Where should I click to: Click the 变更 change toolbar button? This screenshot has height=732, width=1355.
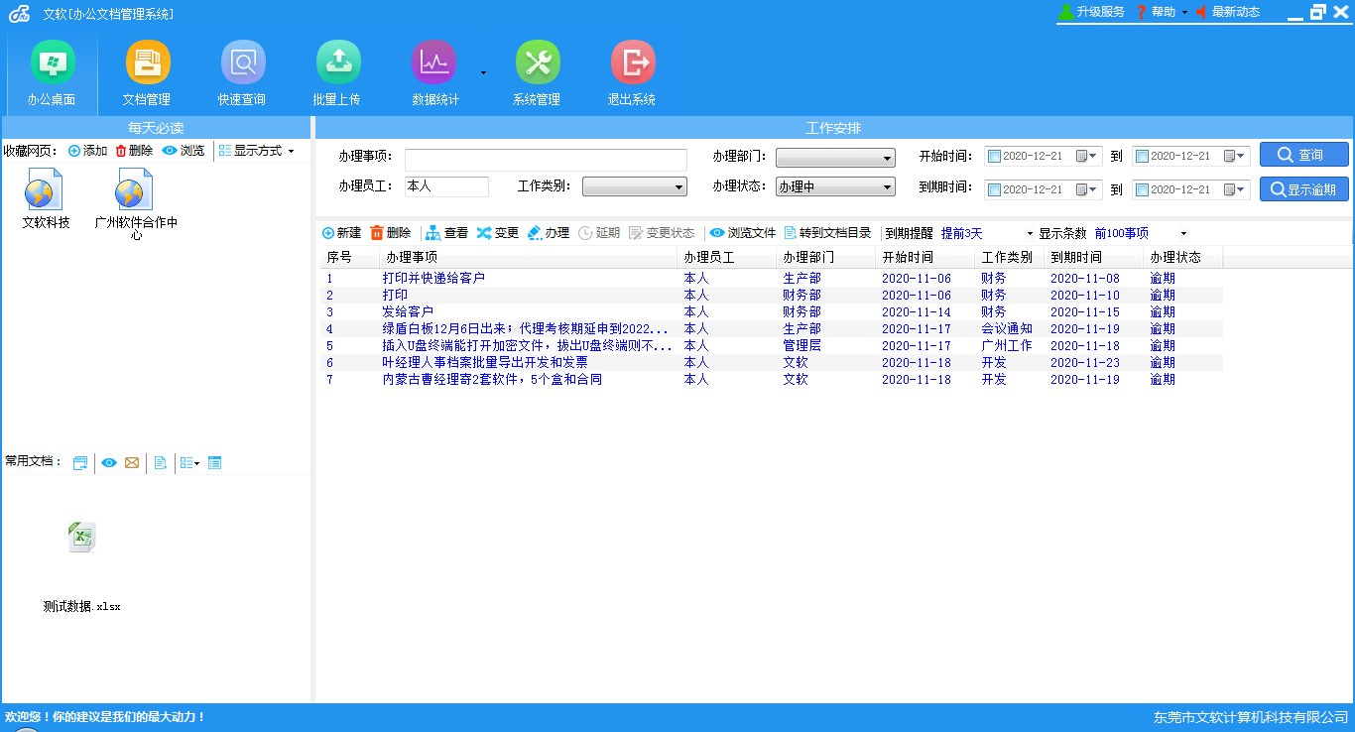[x=498, y=233]
